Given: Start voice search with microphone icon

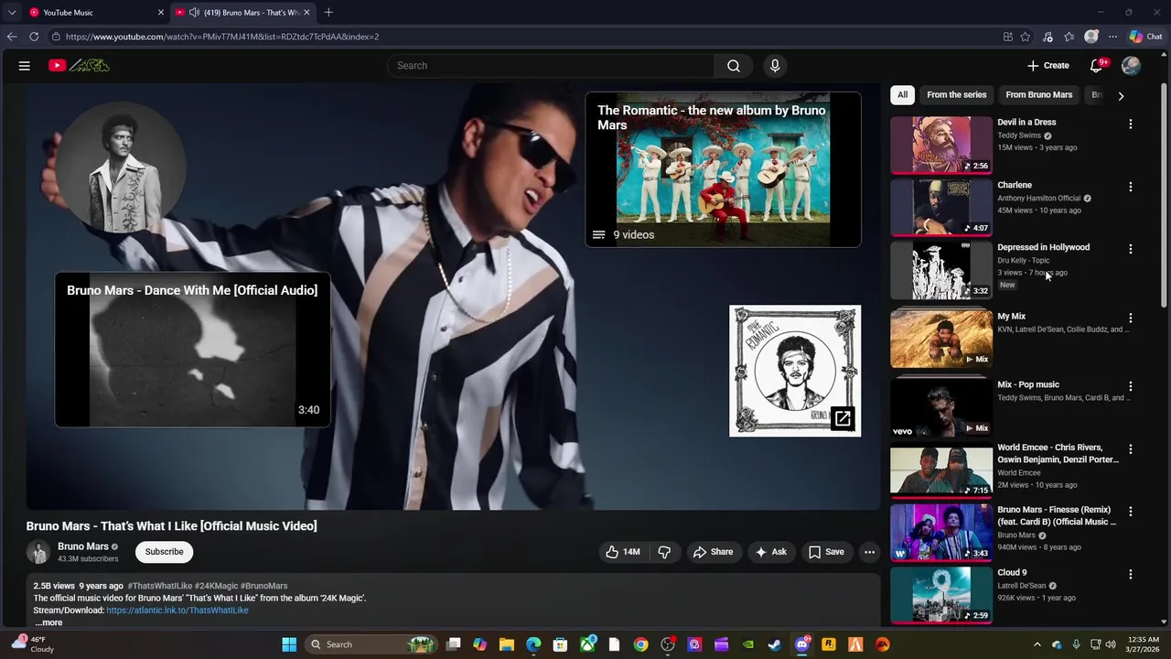Looking at the screenshot, I should click(x=775, y=66).
